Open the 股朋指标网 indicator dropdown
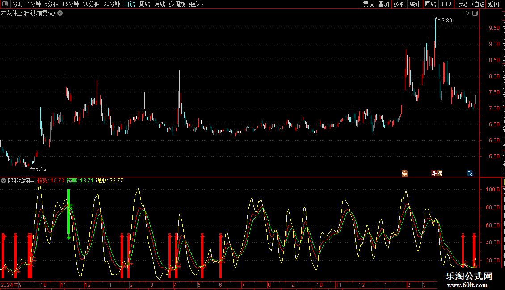Image resolution: width=505 pixels, height=290 pixels. point(4,181)
